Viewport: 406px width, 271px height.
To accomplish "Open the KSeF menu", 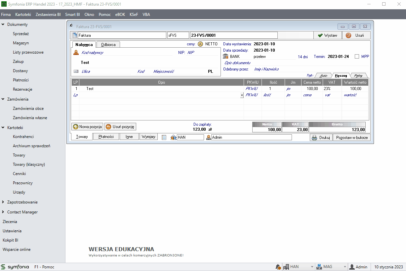I will point(134,15).
